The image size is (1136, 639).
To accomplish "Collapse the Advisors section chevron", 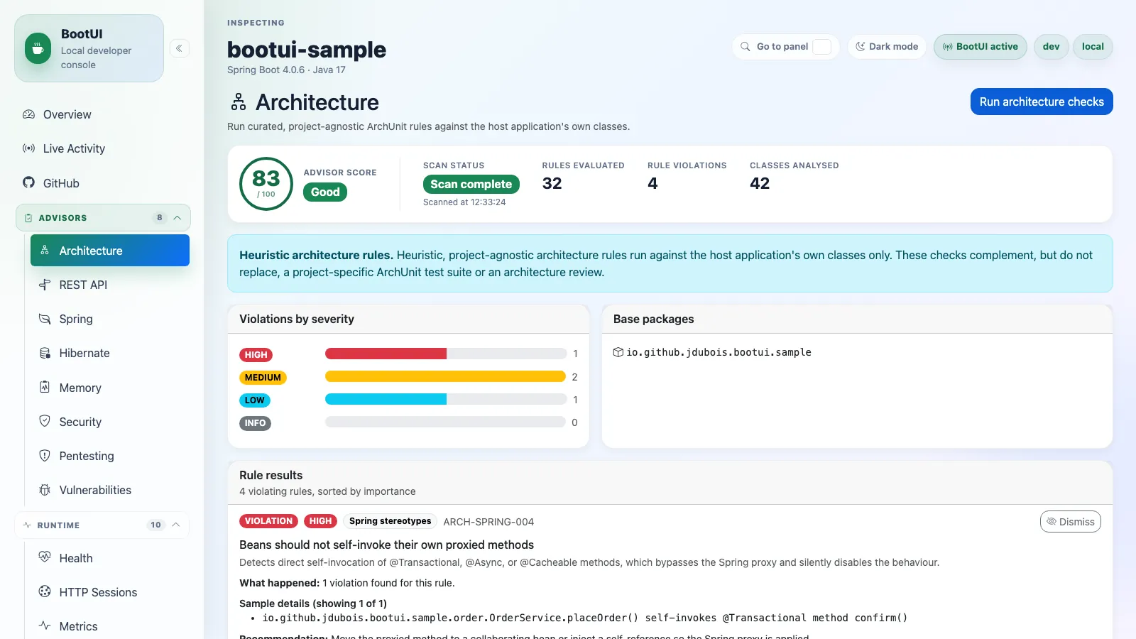I will coord(177,218).
